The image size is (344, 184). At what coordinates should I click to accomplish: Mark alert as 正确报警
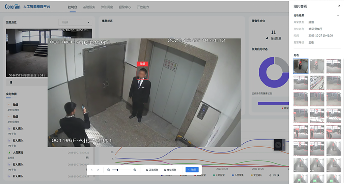(152, 170)
